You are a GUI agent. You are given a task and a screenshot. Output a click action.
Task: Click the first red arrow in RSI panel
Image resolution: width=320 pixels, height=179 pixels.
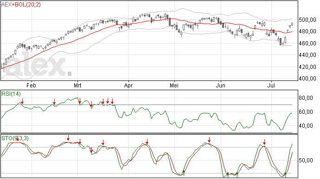[x=22, y=101]
